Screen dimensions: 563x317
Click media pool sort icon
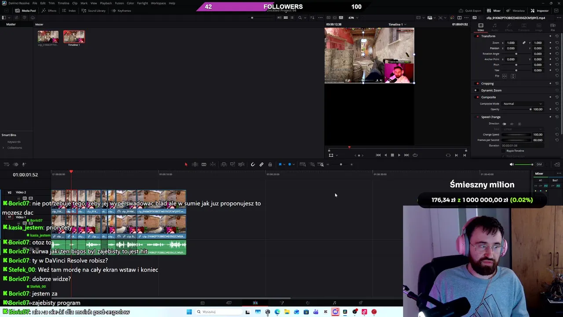point(311,18)
